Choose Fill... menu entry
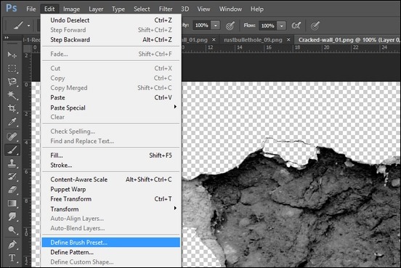 click(x=111, y=155)
